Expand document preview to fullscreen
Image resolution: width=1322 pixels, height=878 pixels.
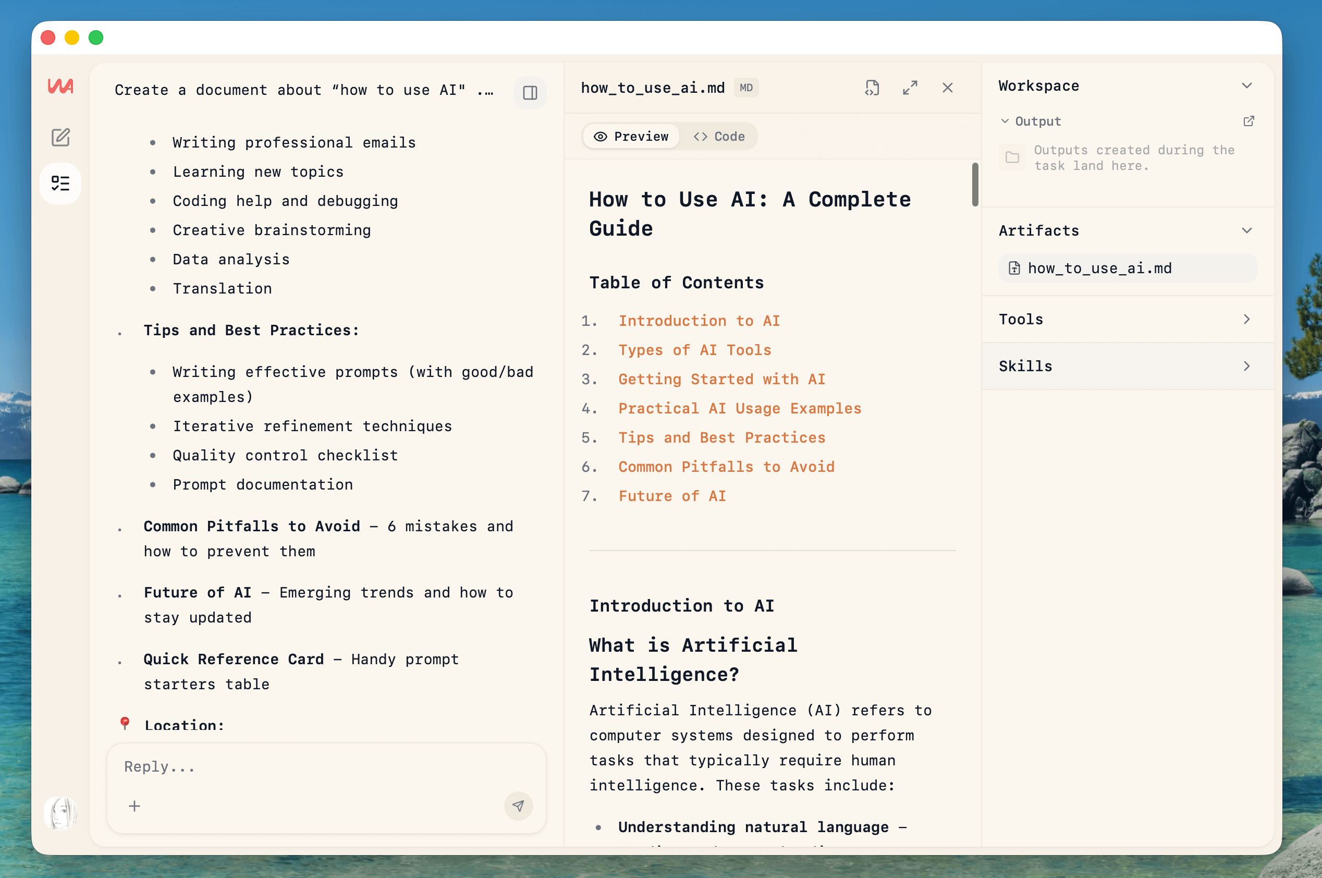[x=910, y=88]
